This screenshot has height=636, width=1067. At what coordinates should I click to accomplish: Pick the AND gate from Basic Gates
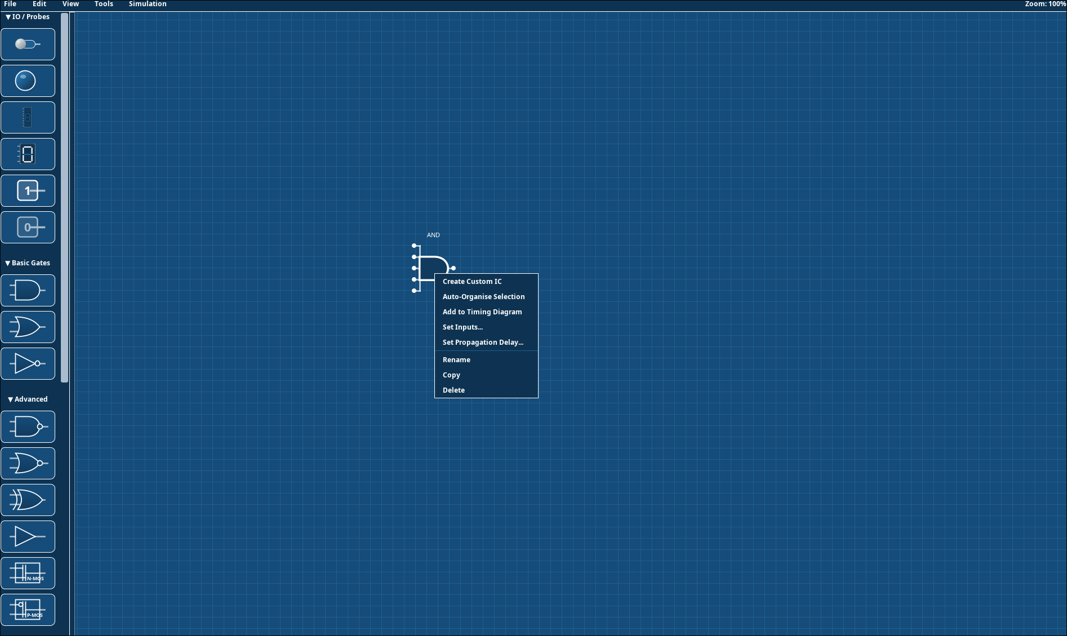pos(28,290)
